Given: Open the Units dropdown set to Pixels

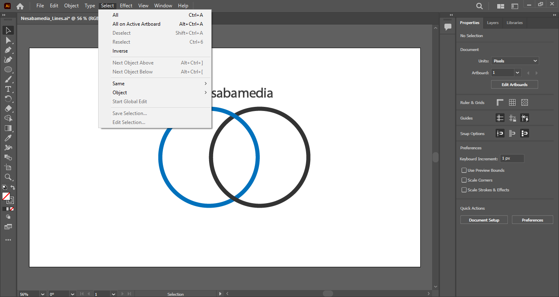Looking at the screenshot, I should [515, 61].
